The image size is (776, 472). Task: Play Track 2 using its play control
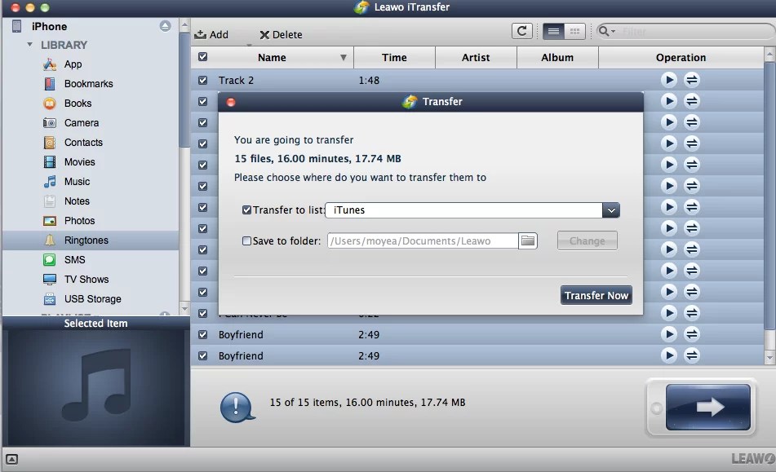[669, 79]
